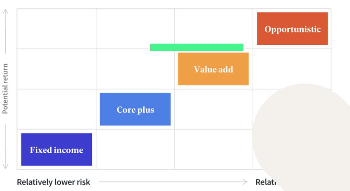
Task: Select the orange Value add box
Action: (x=213, y=69)
